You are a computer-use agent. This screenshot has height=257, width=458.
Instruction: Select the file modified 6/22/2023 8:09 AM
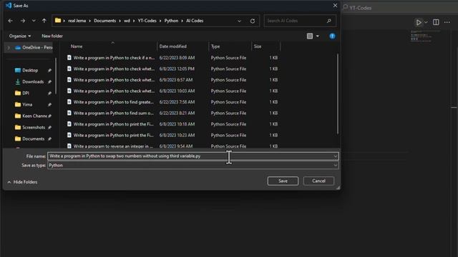click(172, 58)
